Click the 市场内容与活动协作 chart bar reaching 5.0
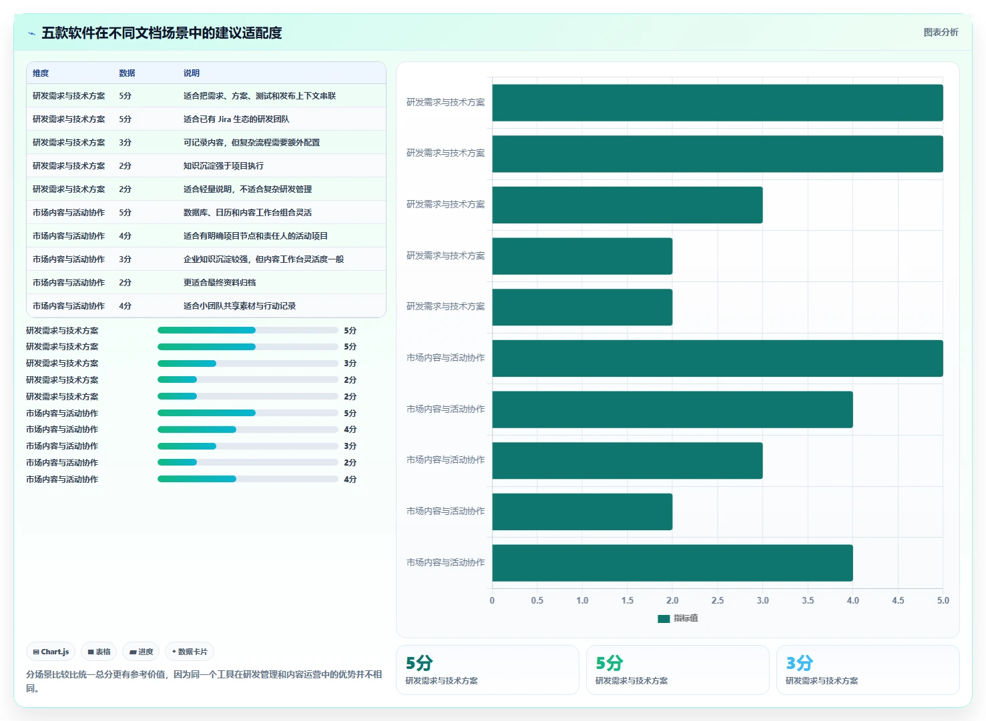 718,358
